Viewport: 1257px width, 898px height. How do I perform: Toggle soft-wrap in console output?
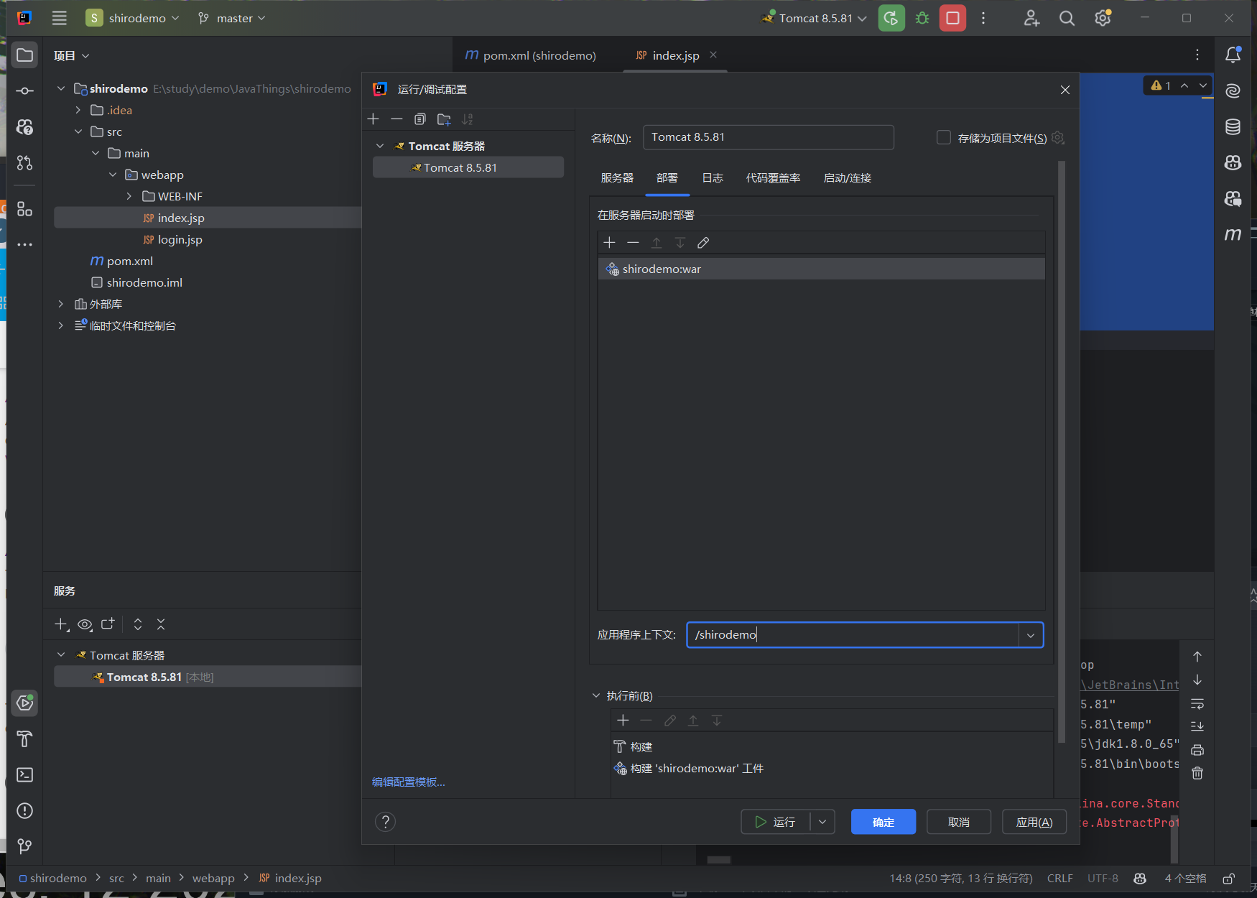click(x=1197, y=703)
